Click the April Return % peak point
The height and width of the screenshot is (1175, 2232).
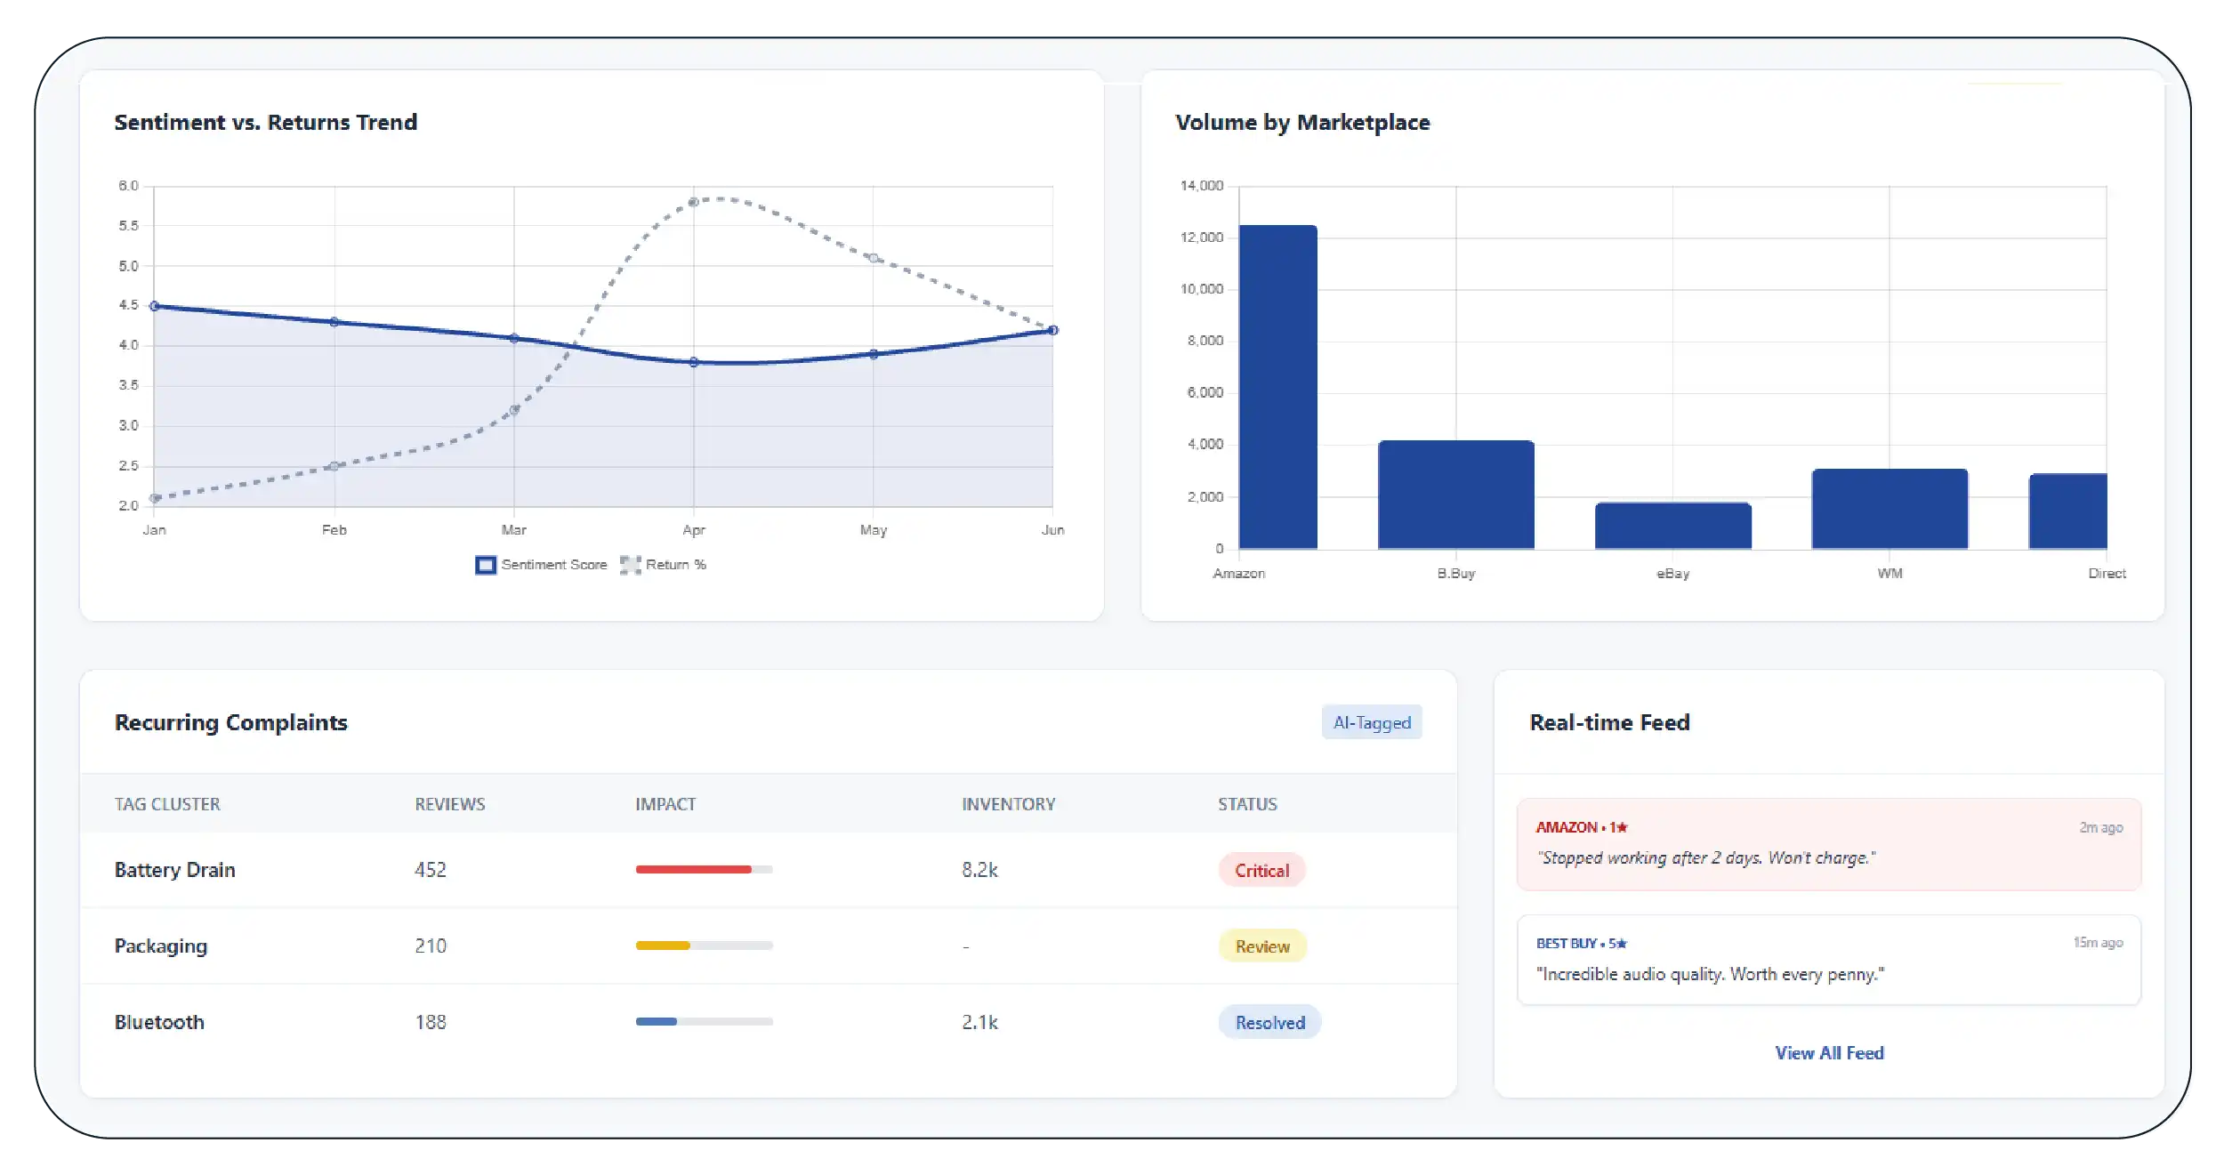click(x=693, y=203)
